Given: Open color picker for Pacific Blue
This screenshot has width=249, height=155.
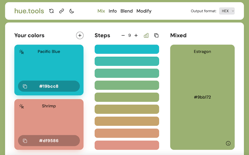Looking at the screenshot, I should tap(22, 52).
